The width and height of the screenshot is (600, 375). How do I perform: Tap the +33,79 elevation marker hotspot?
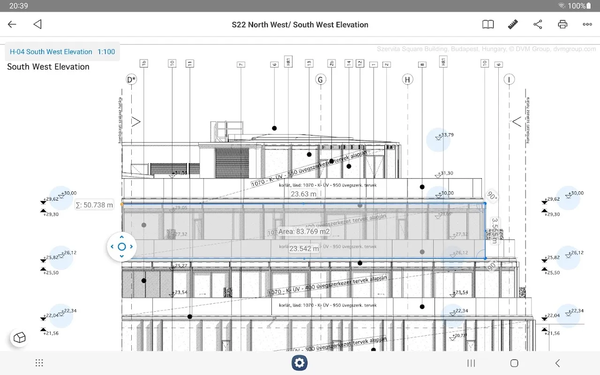tap(438, 139)
